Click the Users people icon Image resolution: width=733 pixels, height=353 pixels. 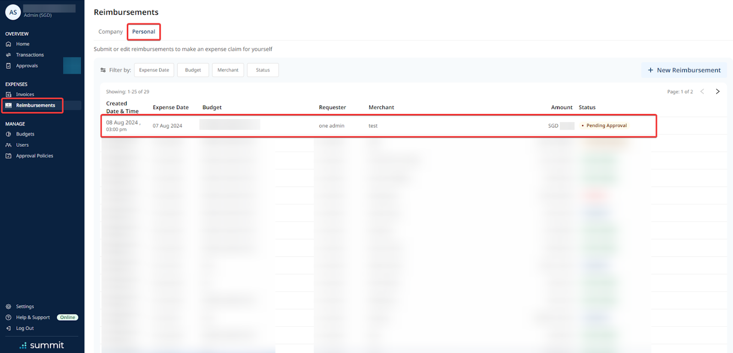point(8,145)
